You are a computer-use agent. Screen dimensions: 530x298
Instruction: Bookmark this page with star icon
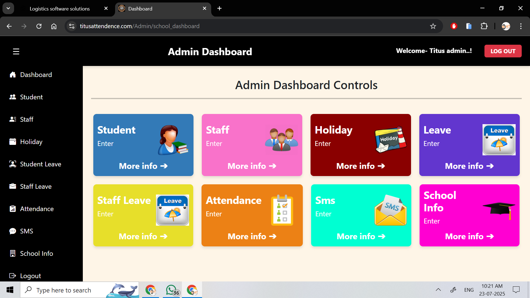tap(433, 26)
